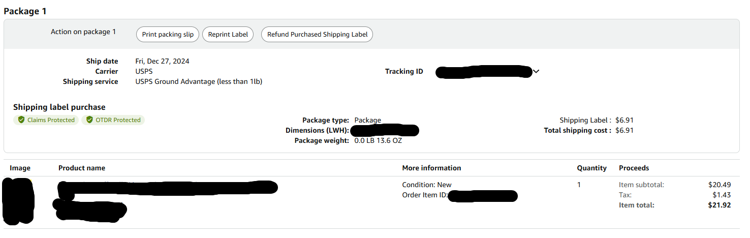
Task: Click the Shipping label purchase heading
Action: tap(59, 107)
